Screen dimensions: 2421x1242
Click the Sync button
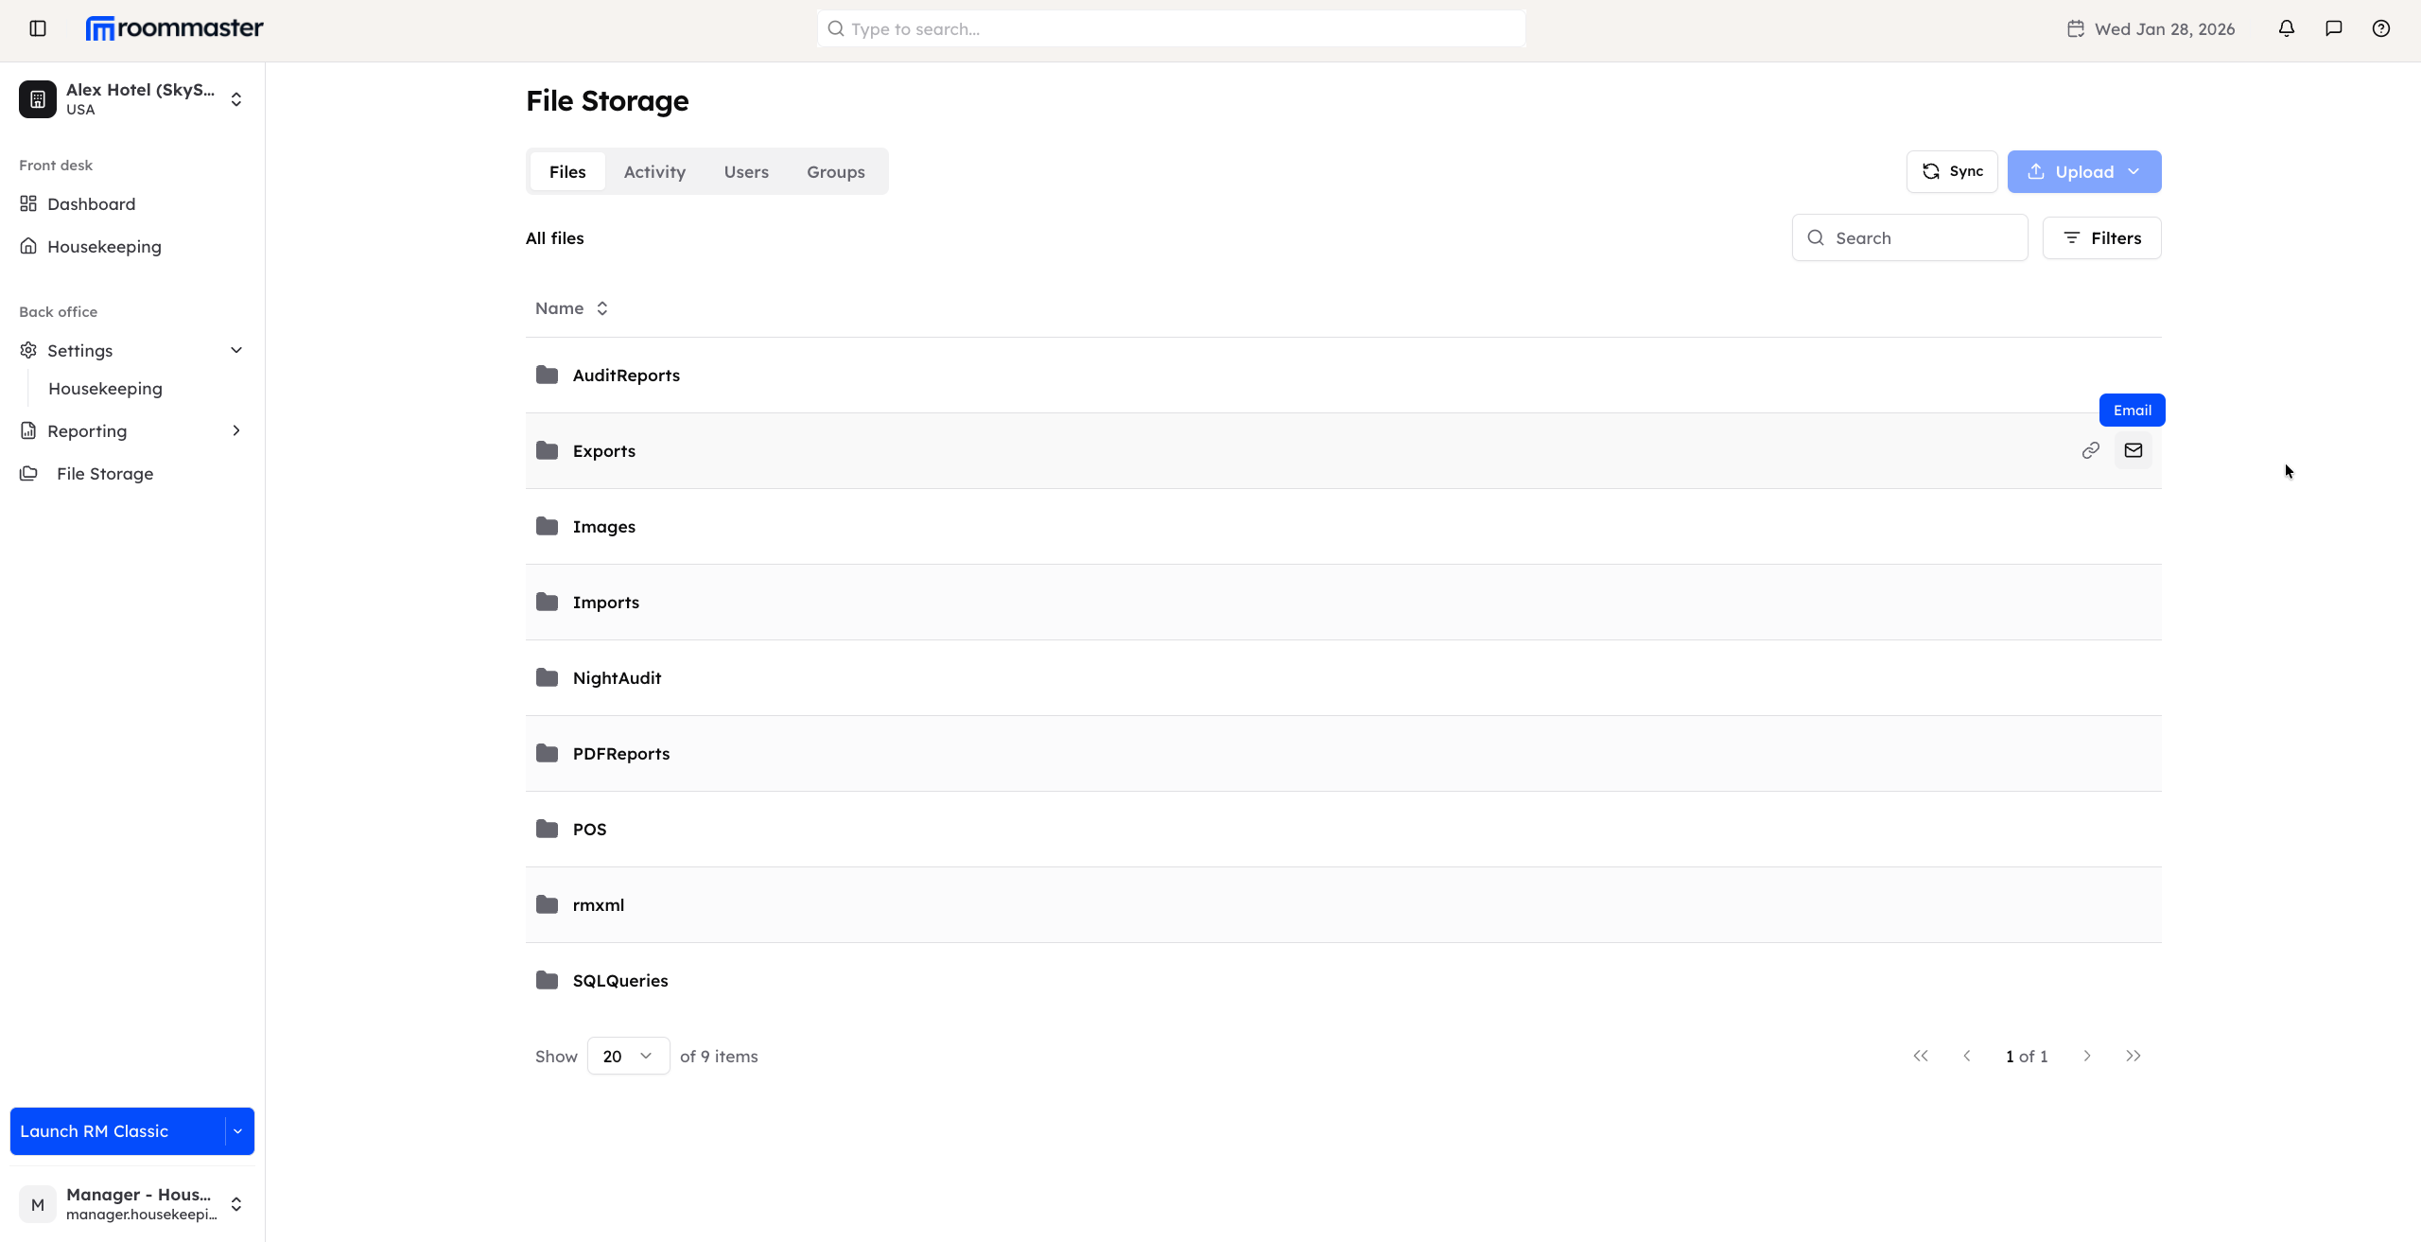[1951, 171]
